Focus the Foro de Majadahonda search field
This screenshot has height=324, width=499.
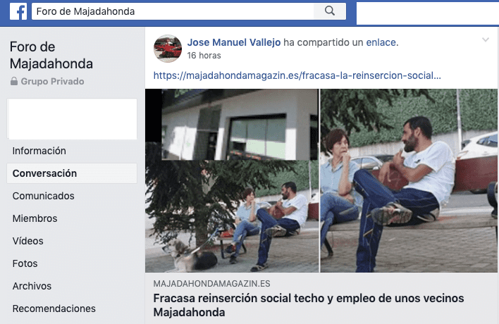pos(173,11)
